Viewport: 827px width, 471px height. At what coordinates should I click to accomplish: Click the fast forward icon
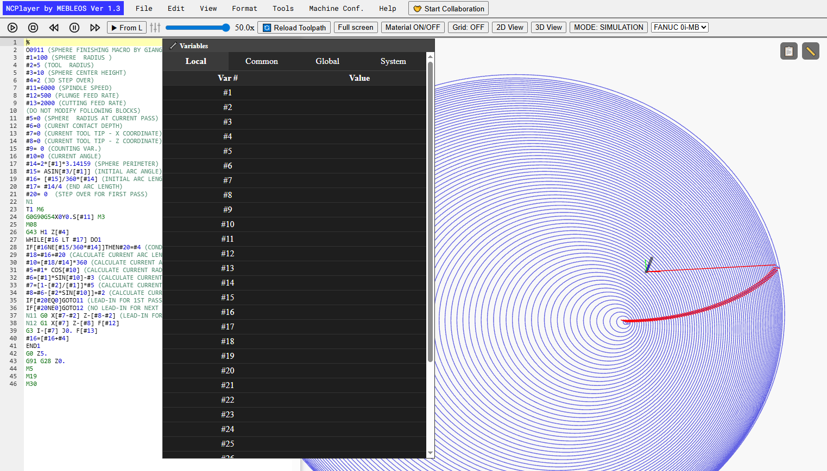(95, 28)
